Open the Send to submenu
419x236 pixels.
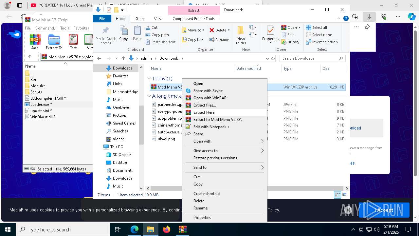point(225,167)
